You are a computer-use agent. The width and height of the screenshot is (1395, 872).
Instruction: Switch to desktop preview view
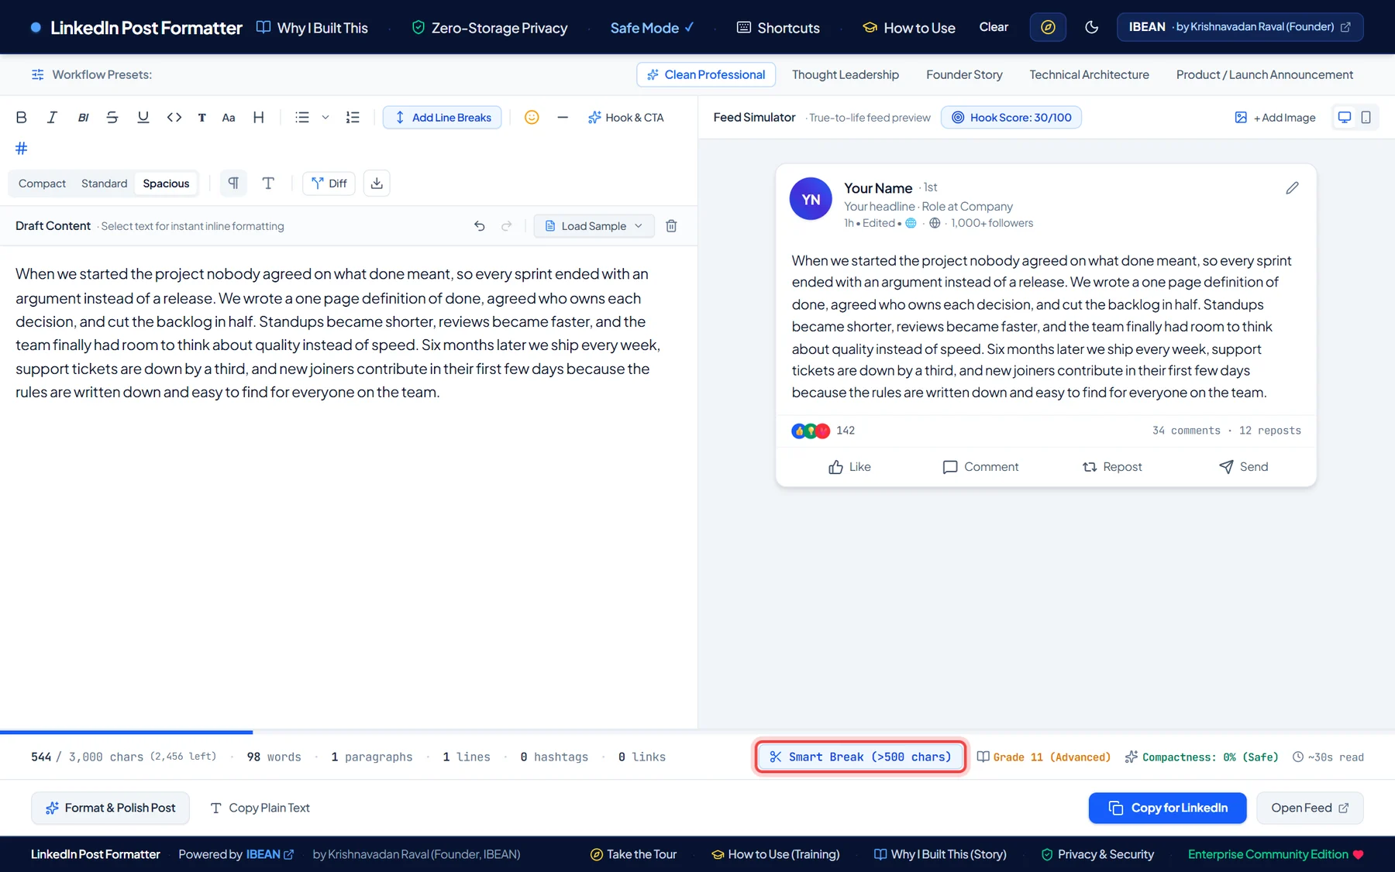[x=1345, y=117]
